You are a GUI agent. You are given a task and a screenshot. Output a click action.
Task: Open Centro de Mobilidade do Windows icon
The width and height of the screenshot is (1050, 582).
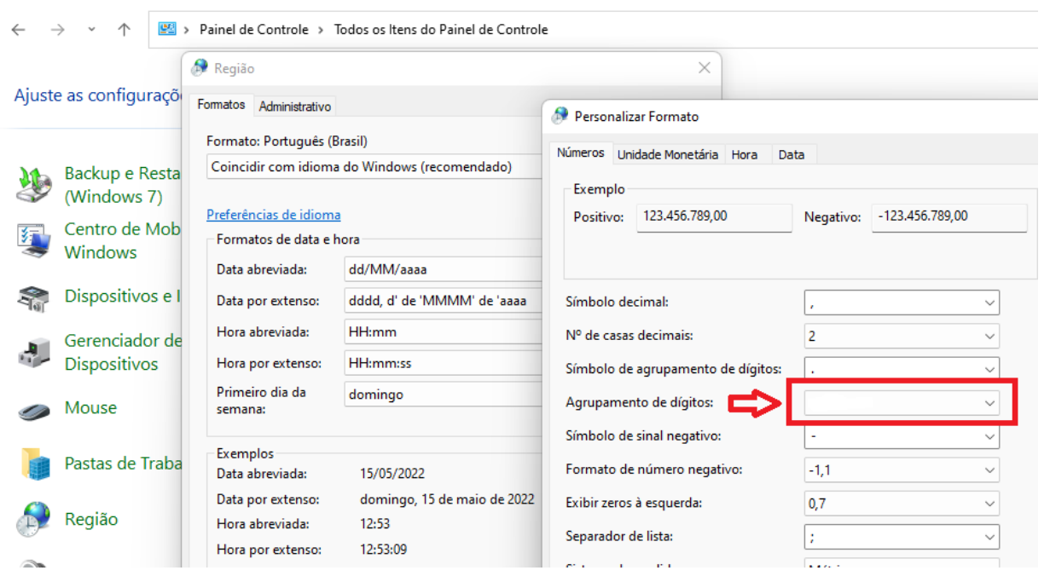point(35,240)
